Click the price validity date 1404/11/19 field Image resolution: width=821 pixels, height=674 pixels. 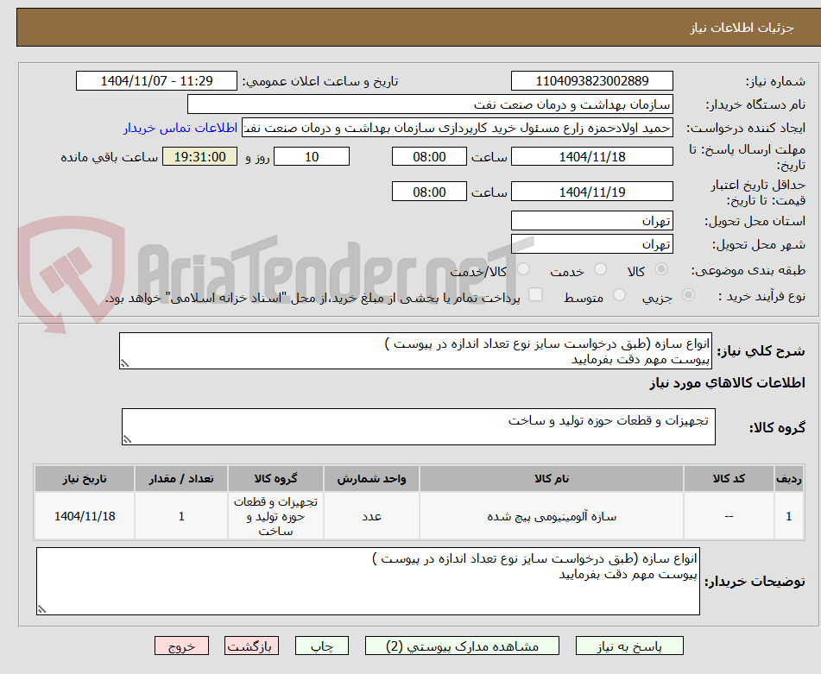[x=591, y=192]
